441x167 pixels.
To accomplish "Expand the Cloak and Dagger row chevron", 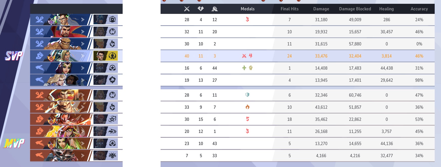I will click(83, 80).
